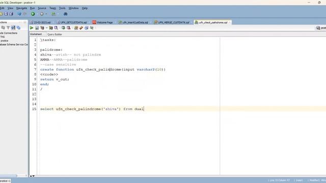
Task: Click the Run Script icon in the worksheet toolbar
Action: 37,28
